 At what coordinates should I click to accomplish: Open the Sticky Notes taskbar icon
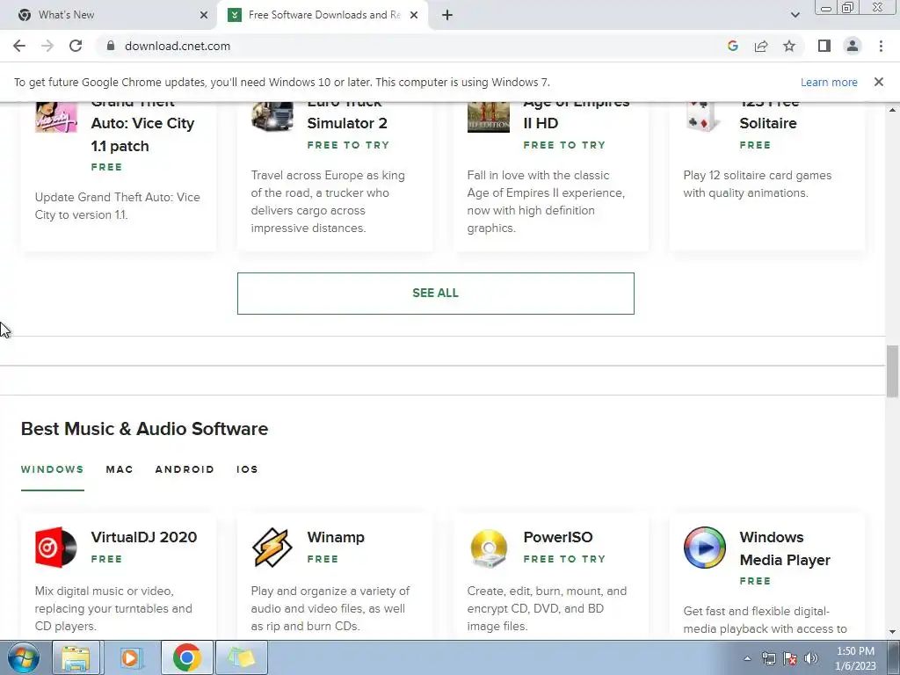pyautogui.click(x=242, y=657)
